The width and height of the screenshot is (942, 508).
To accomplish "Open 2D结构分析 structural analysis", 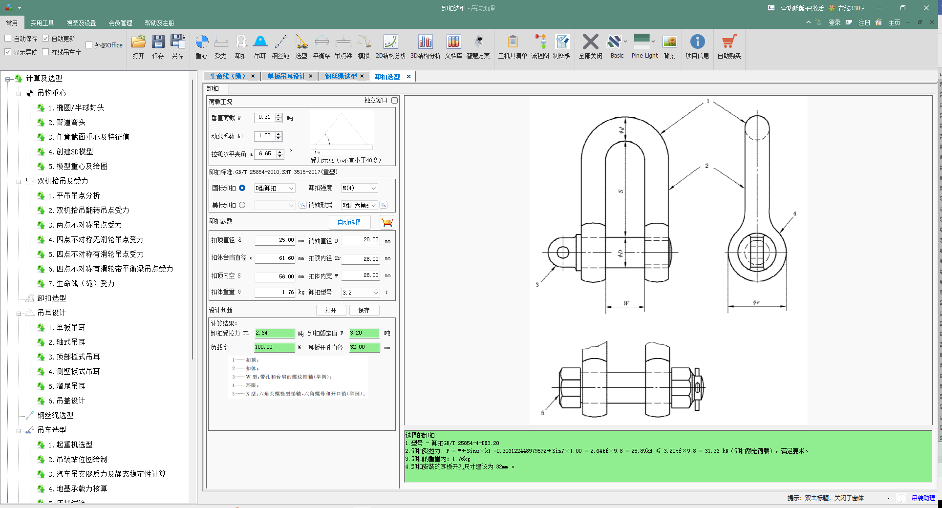I will (390, 47).
